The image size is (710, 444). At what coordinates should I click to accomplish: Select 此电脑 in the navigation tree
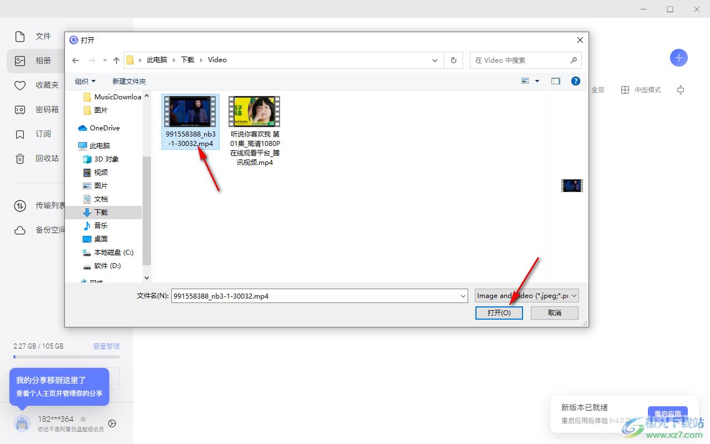pos(94,145)
